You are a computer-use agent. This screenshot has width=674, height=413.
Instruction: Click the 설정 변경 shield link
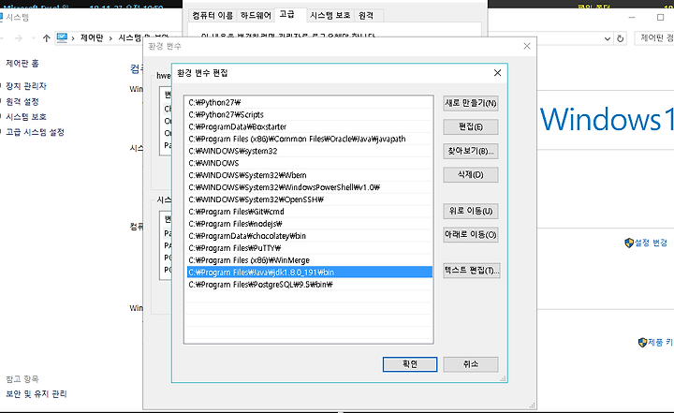click(646, 243)
